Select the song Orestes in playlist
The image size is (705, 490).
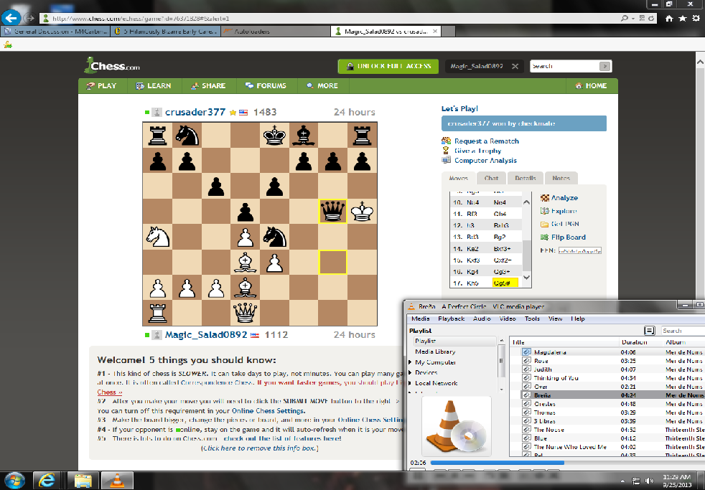pyautogui.click(x=545, y=404)
